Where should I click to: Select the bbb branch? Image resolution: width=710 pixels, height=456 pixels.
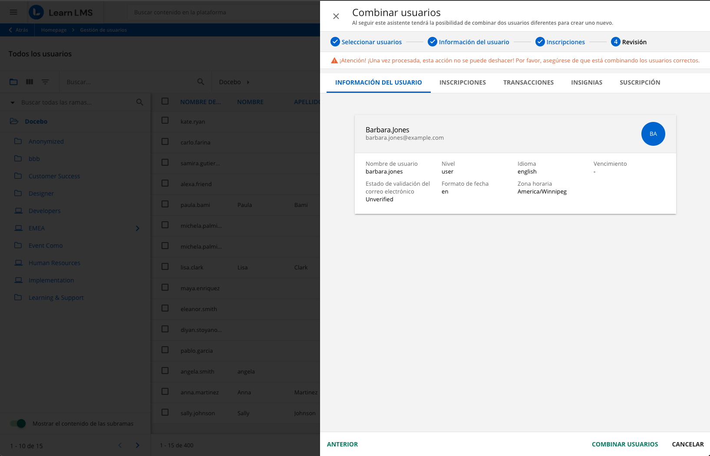pos(34,159)
